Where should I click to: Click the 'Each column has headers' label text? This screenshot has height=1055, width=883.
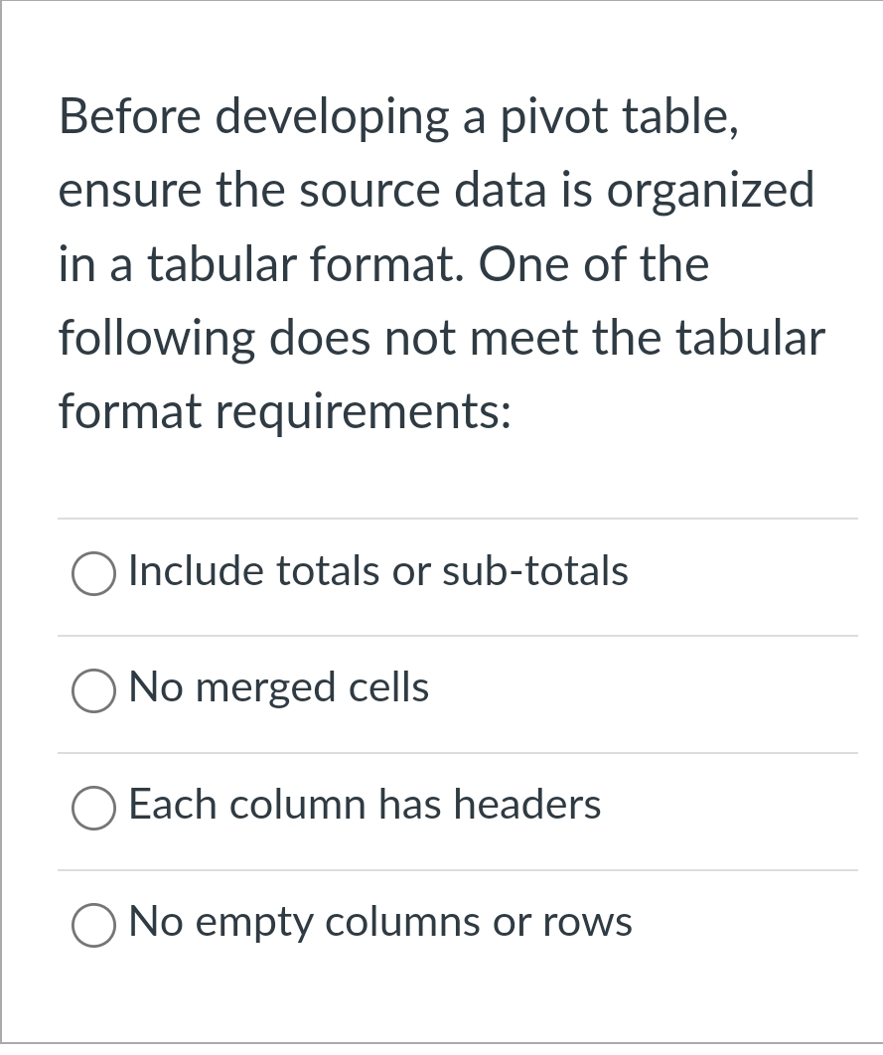365,807
